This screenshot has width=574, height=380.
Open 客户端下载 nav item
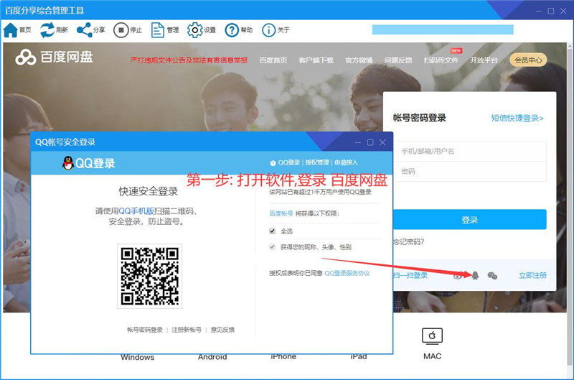(316, 60)
